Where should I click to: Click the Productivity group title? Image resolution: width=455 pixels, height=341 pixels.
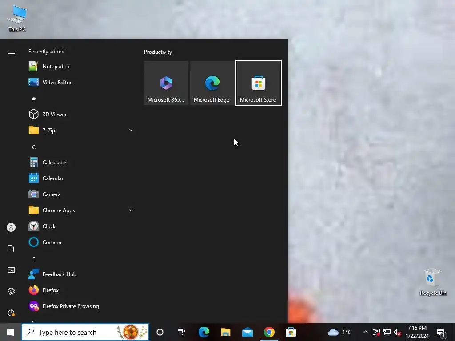(x=158, y=52)
